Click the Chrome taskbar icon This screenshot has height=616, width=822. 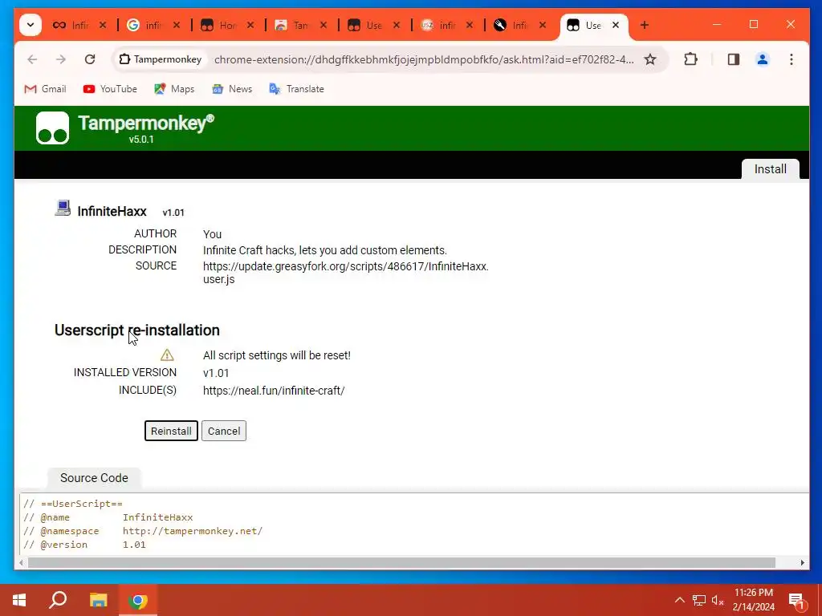click(138, 600)
